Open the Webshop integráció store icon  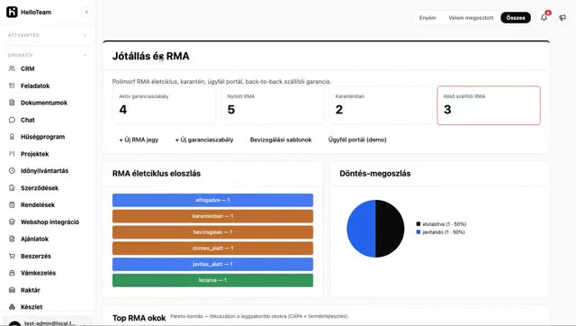pos(12,222)
